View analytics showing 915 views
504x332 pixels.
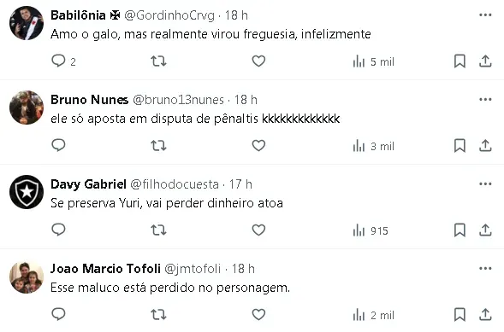pos(371,230)
